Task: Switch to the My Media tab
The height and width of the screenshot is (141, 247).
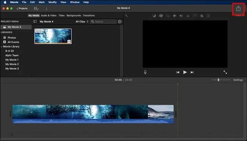Action: (x=34, y=15)
